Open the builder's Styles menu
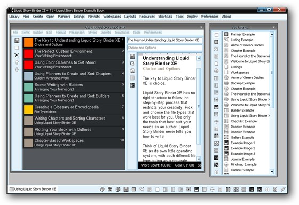This screenshot has height=205, width=299. (92, 33)
